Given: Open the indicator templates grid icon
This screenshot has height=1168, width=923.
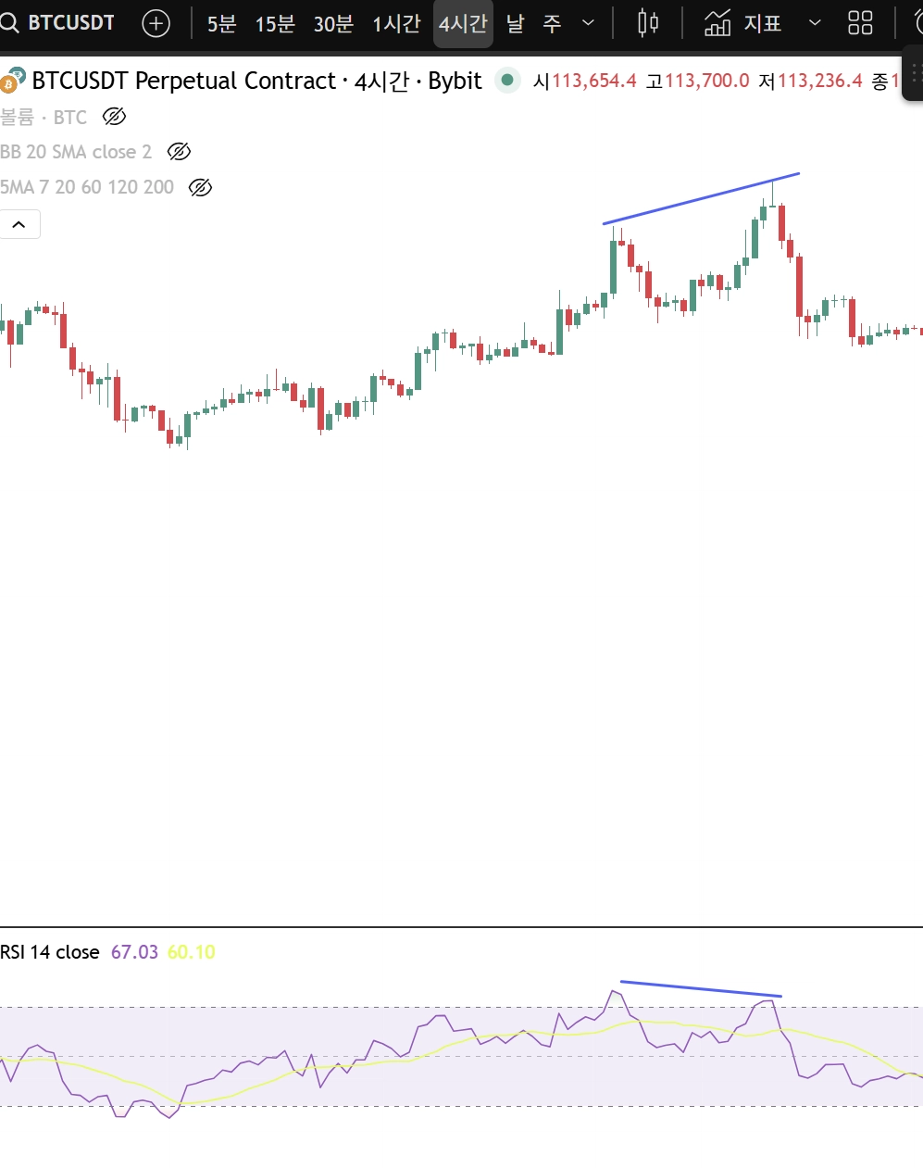Looking at the screenshot, I should click(x=861, y=23).
